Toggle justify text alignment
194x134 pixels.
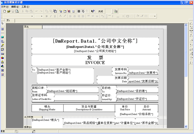click(x=83, y=16)
